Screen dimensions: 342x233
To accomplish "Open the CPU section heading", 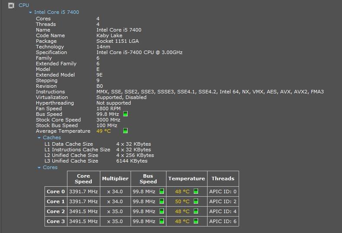I will tap(24, 5).
